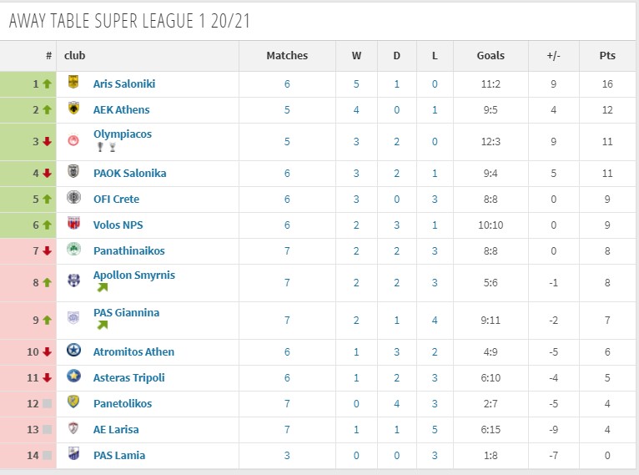
Task: Click the Olympiacos club crest icon
Action: (x=73, y=141)
